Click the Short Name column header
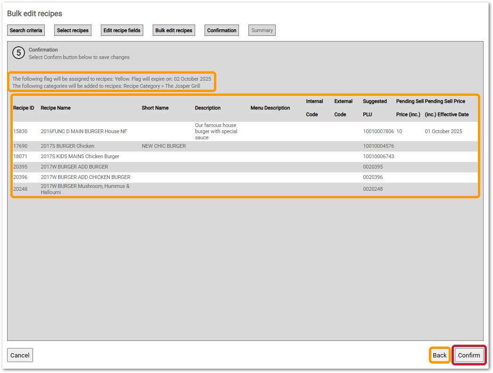 pyautogui.click(x=155, y=108)
